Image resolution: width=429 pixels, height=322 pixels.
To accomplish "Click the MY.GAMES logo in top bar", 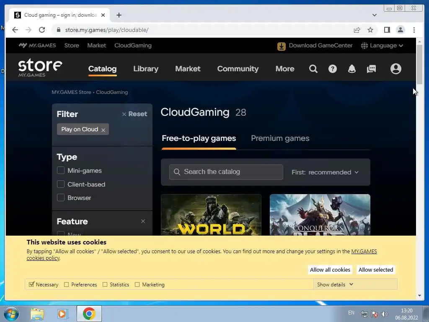I will point(37,45).
